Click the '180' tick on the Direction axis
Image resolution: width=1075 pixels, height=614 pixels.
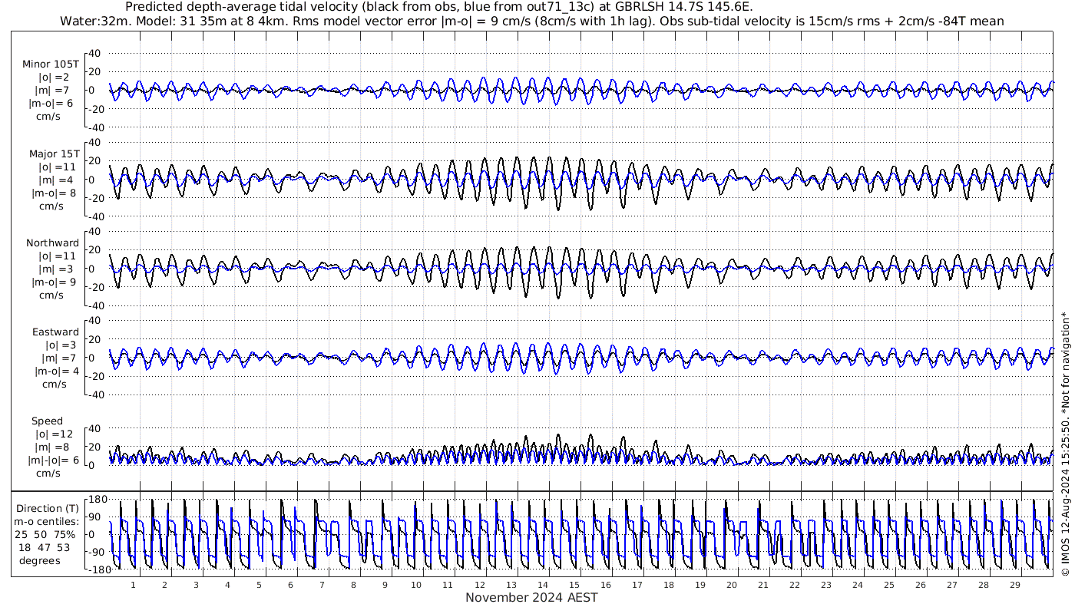(97, 499)
